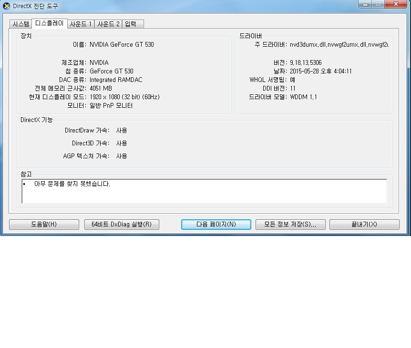Click driver date 2015-05-28 오후 4:04:11
Image resolution: width=411 pixels, height=348 pixels.
[x=320, y=72]
